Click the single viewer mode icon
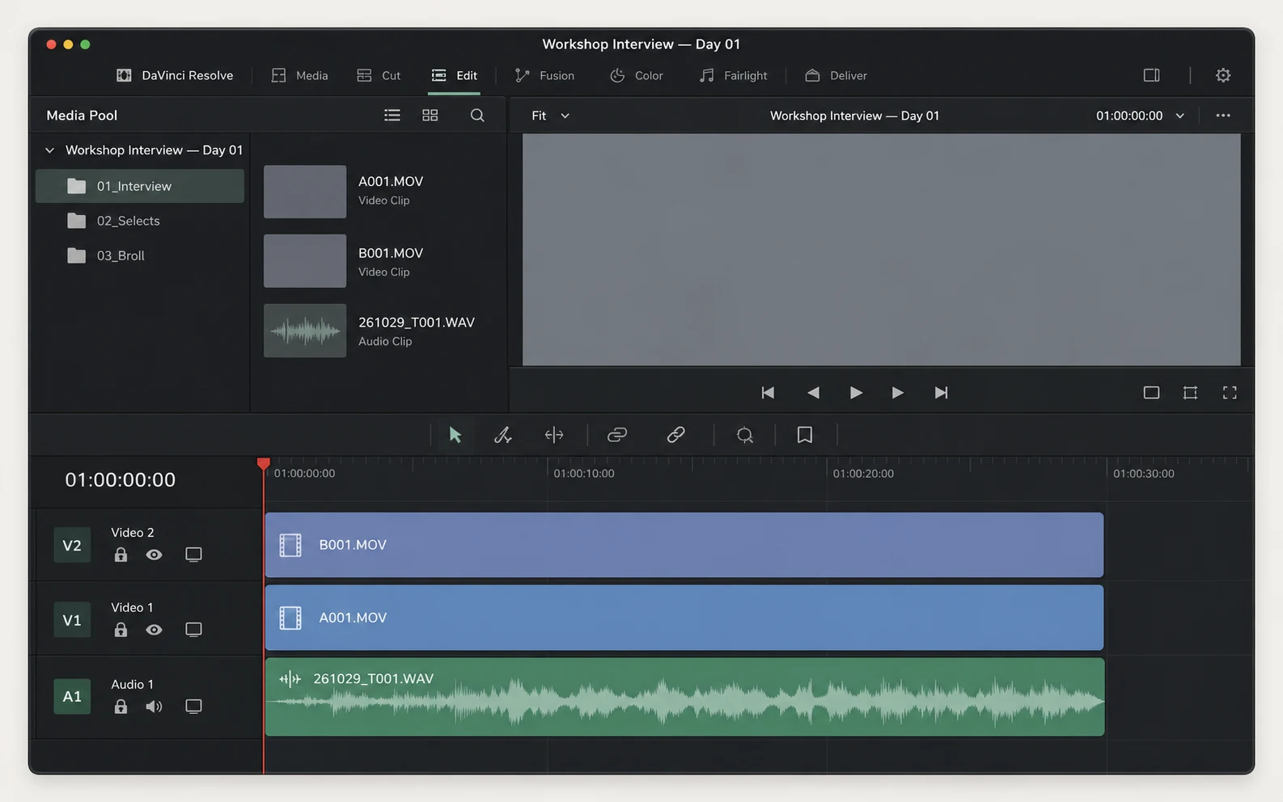 [1151, 393]
